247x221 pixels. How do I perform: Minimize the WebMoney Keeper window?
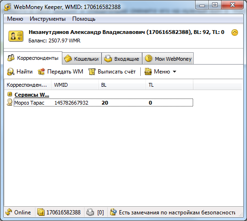tap(202, 5)
